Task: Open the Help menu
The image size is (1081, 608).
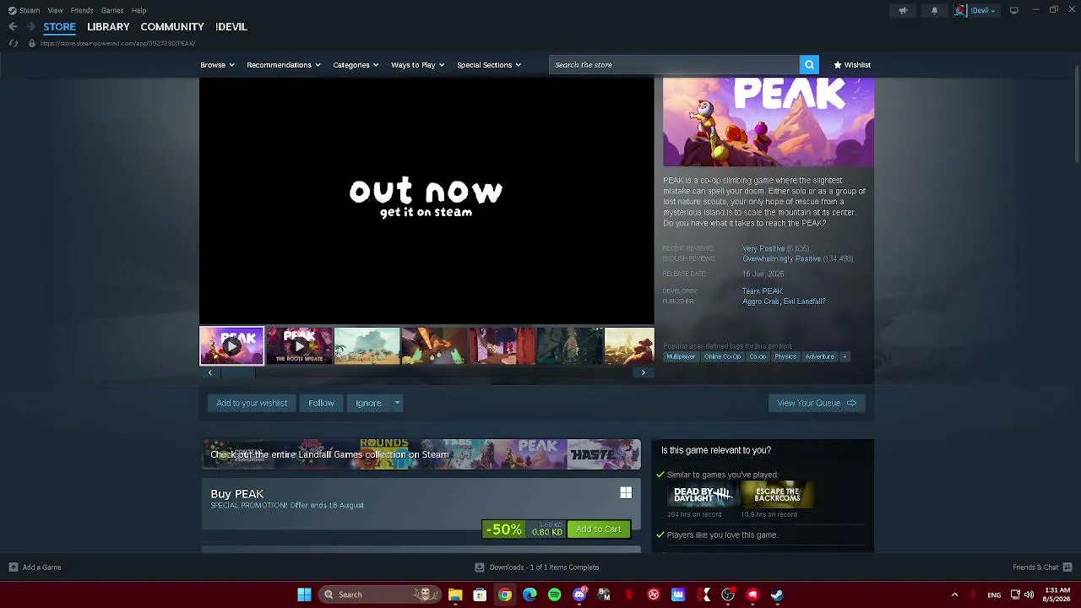Action: [x=139, y=10]
